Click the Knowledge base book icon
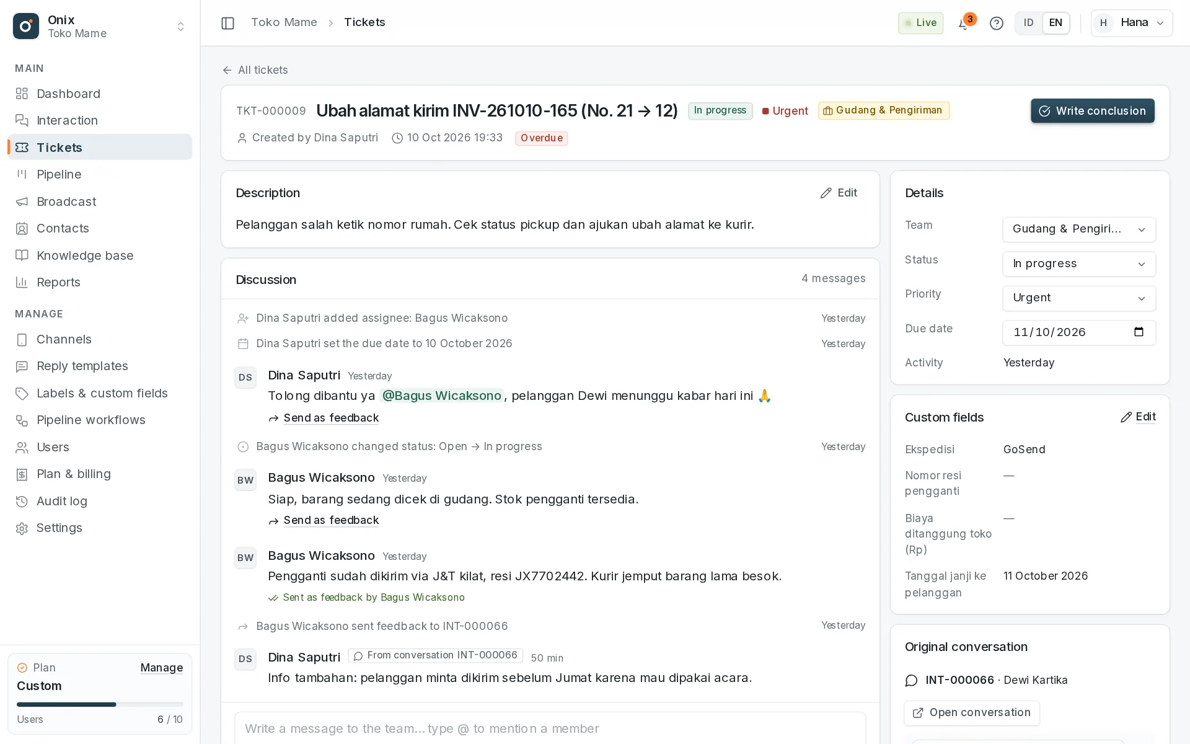 pyautogui.click(x=22, y=255)
